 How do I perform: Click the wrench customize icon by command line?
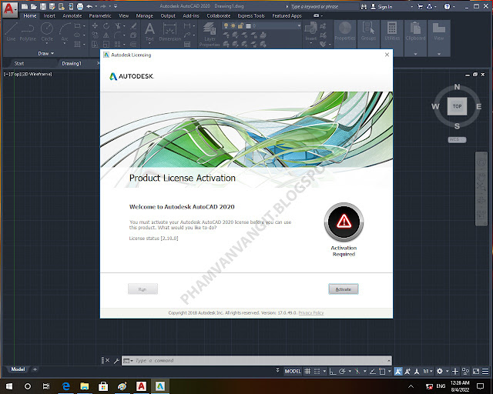tap(116, 361)
